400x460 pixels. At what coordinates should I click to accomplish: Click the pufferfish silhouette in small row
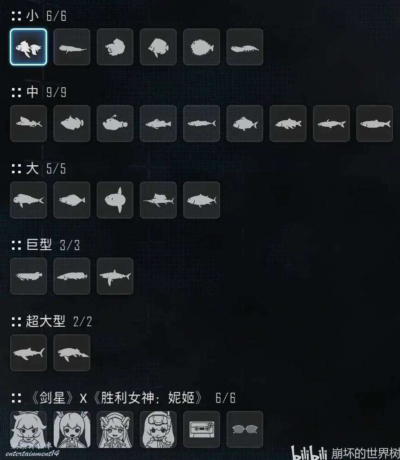tap(202, 47)
